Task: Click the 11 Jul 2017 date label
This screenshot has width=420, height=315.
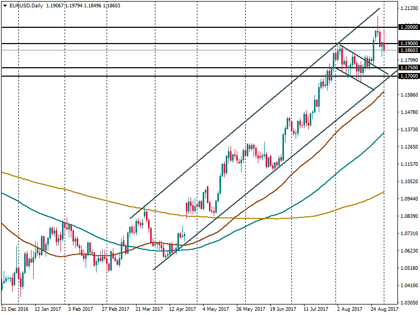Action: [316, 310]
